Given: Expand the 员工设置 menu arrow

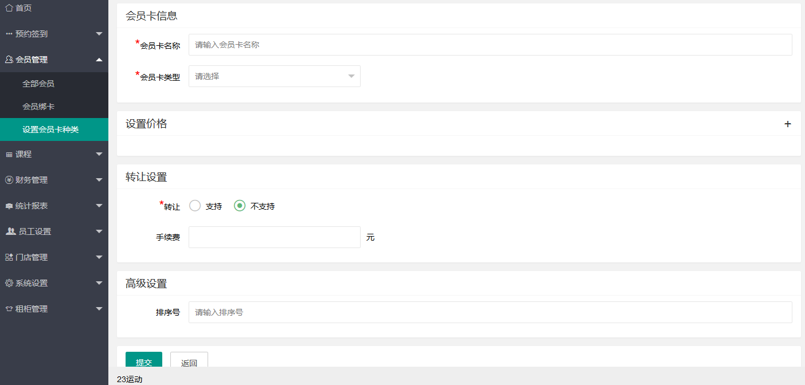Looking at the screenshot, I should click(99, 231).
